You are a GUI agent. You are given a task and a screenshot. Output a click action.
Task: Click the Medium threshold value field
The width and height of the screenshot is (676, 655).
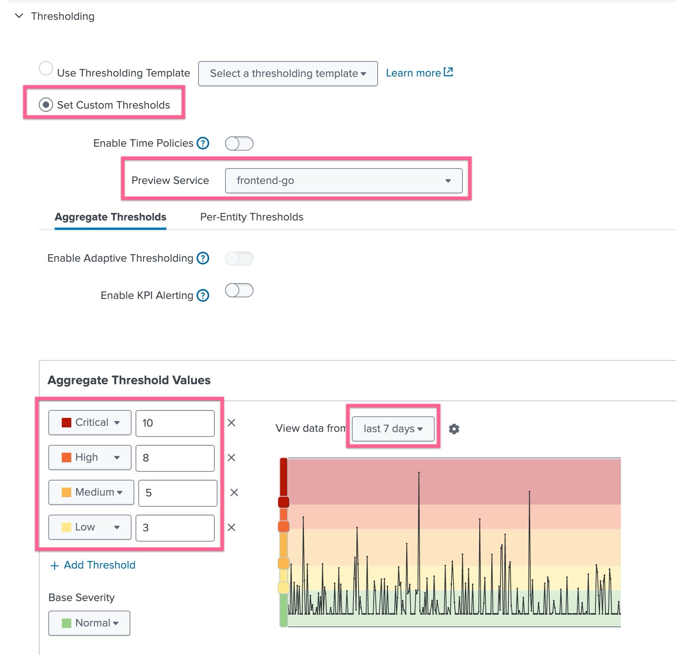178,493
